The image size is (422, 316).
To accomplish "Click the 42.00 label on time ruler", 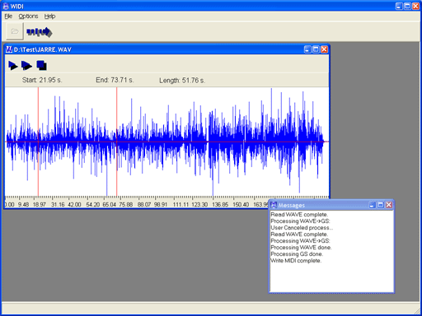I will click(x=74, y=205).
